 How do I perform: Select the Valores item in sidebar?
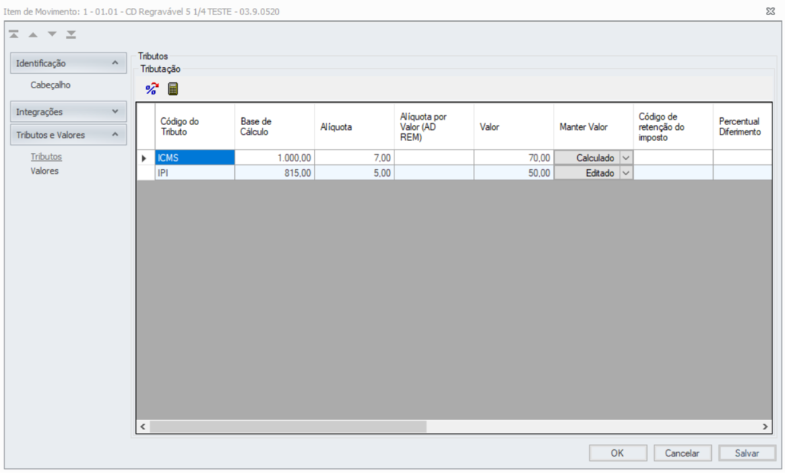[44, 171]
